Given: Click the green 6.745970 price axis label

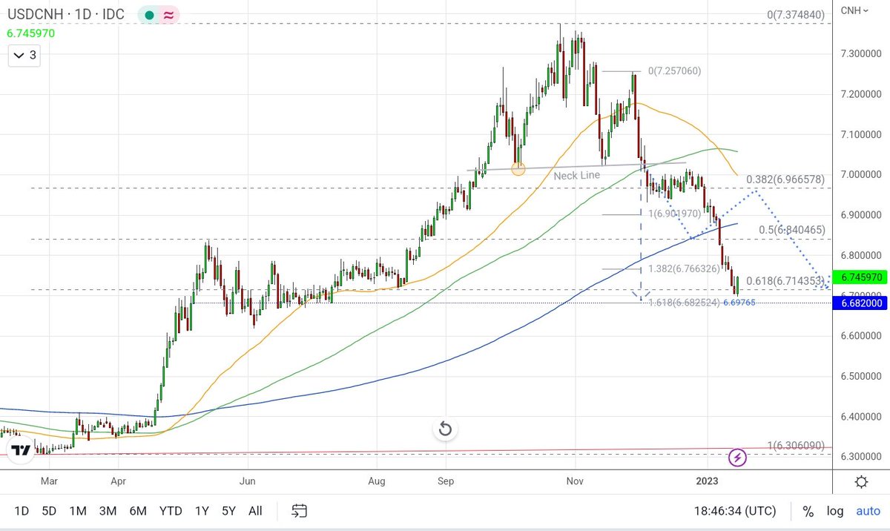Looking at the screenshot, I should [x=862, y=277].
